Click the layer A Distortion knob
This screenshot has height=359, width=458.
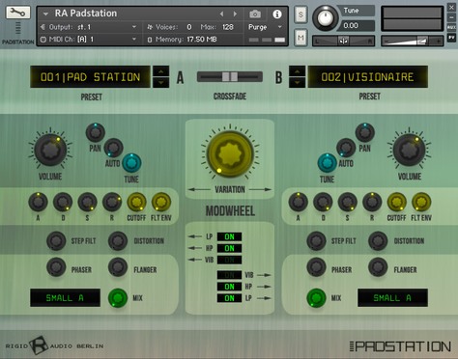(x=118, y=240)
